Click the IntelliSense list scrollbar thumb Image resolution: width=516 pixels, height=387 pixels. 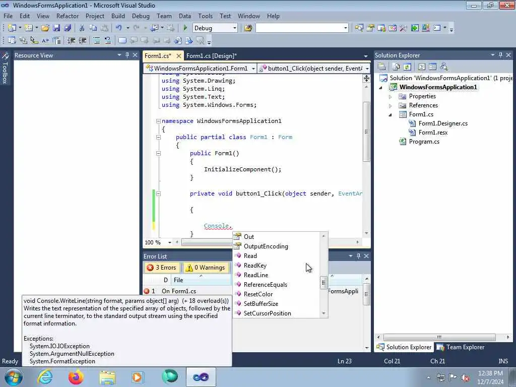[x=324, y=282]
